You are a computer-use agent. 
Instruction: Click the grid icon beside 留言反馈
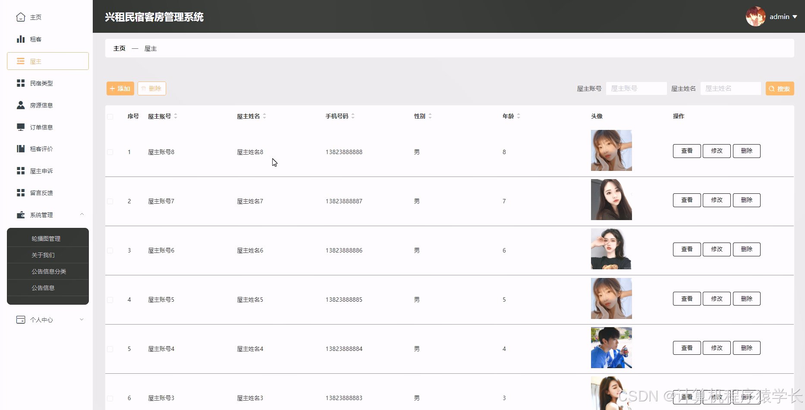pyautogui.click(x=21, y=193)
